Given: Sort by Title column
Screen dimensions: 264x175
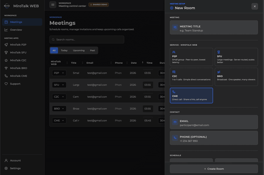Looking at the screenshot, I should pos(77,63).
